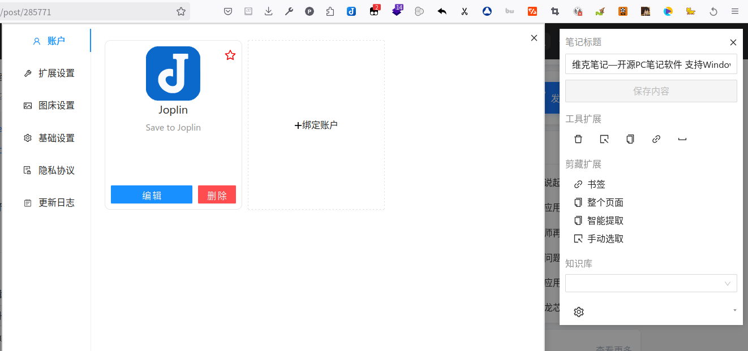Click the selection-arrow icon under 工具扩展
The width and height of the screenshot is (748, 351).
point(604,139)
